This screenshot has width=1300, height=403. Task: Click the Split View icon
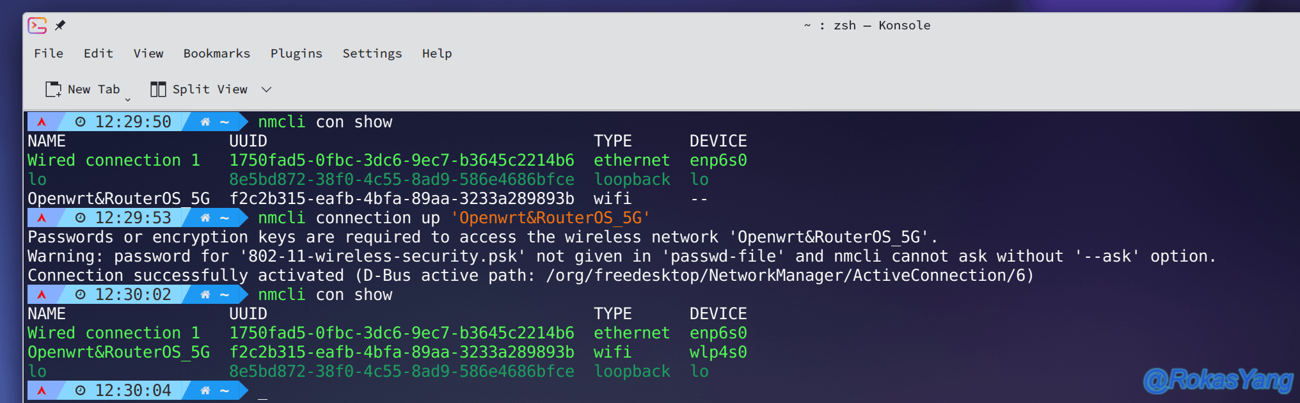[158, 90]
